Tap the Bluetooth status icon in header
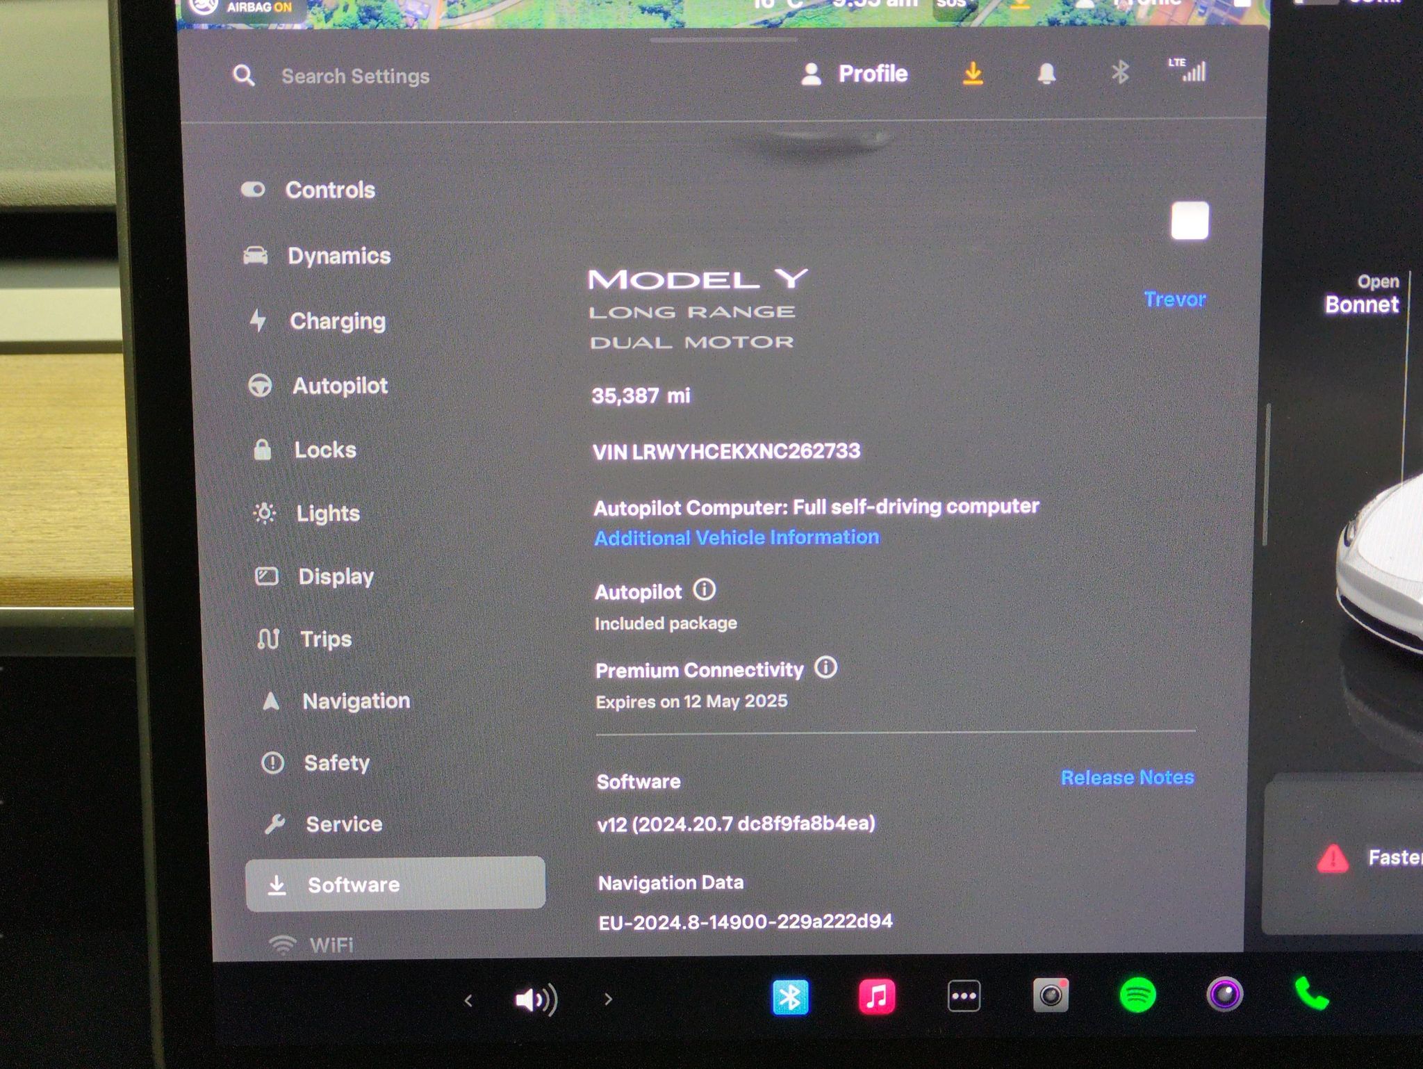The height and width of the screenshot is (1069, 1423). (1120, 72)
